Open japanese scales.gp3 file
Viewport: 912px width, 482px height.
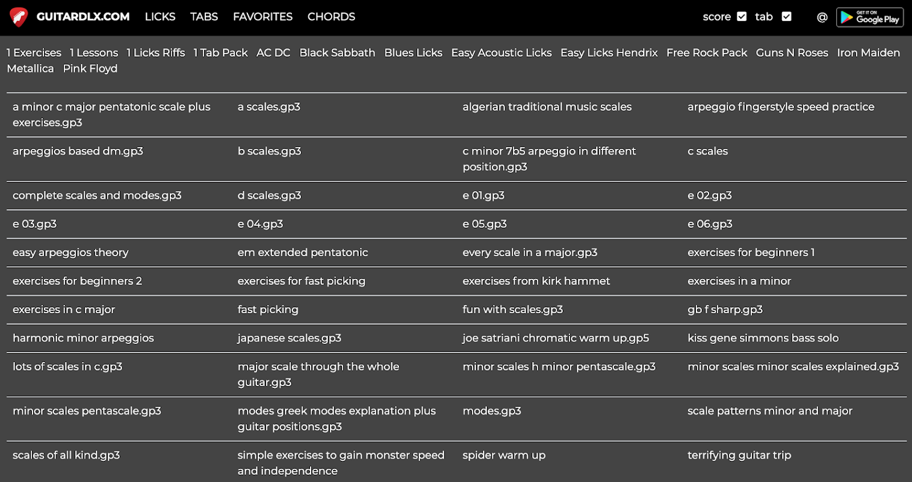click(289, 338)
